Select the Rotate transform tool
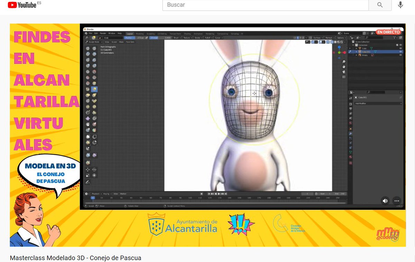Screen dimensions: 415x262 tap(94, 170)
